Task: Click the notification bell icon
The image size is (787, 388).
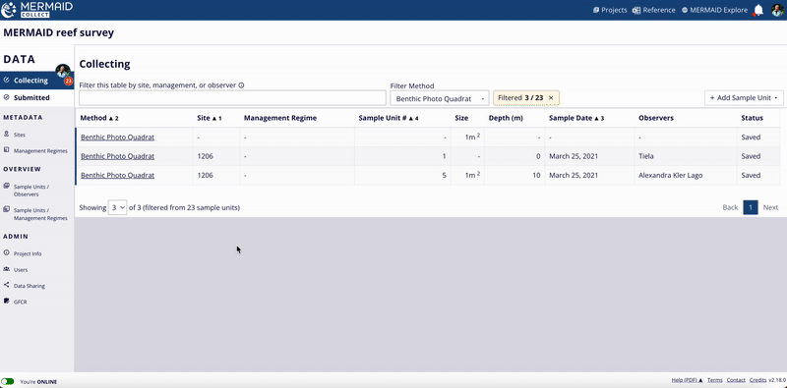Action: [x=758, y=10]
